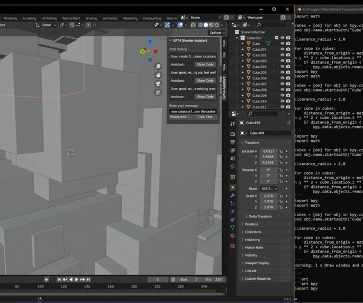Switch to the Sculpting workspace tab
This screenshot has width=363, height=303.
(x=29, y=18)
